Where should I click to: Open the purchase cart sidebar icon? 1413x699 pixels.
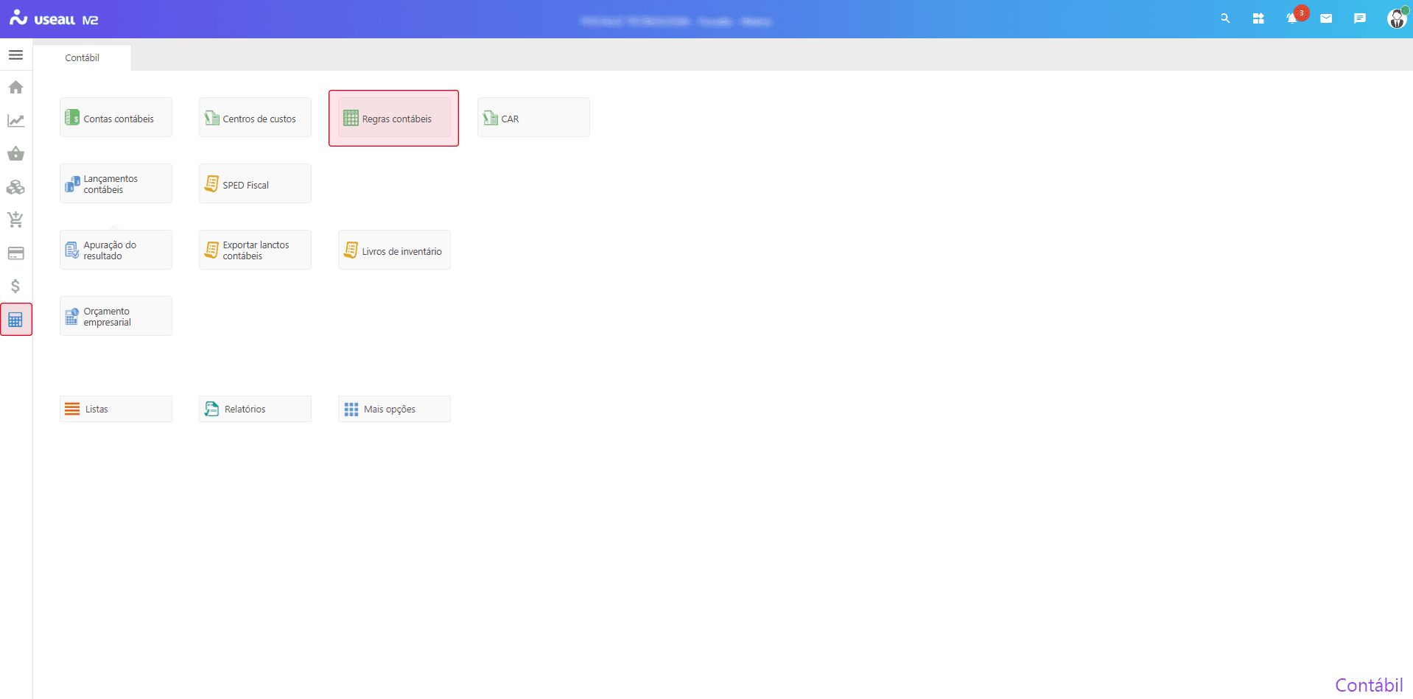(x=15, y=219)
